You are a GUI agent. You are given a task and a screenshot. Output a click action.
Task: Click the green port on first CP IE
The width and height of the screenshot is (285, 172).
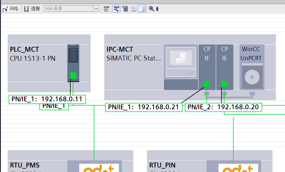207,84
